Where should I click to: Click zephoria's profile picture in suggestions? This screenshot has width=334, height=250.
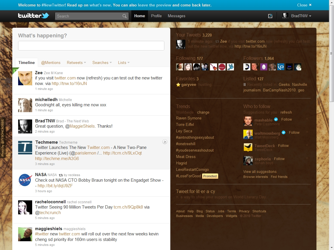tap(248, 161)
